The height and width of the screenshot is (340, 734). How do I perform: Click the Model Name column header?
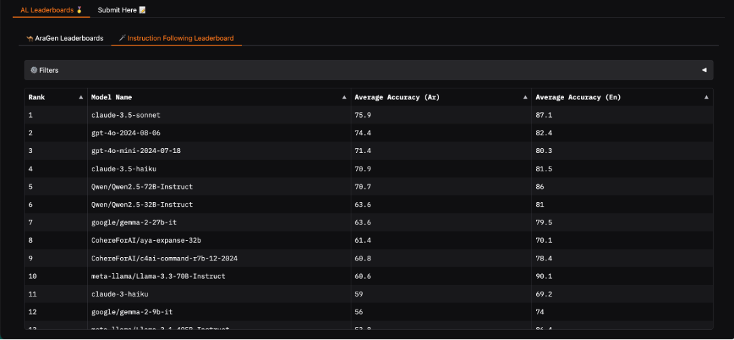[111, 97]
